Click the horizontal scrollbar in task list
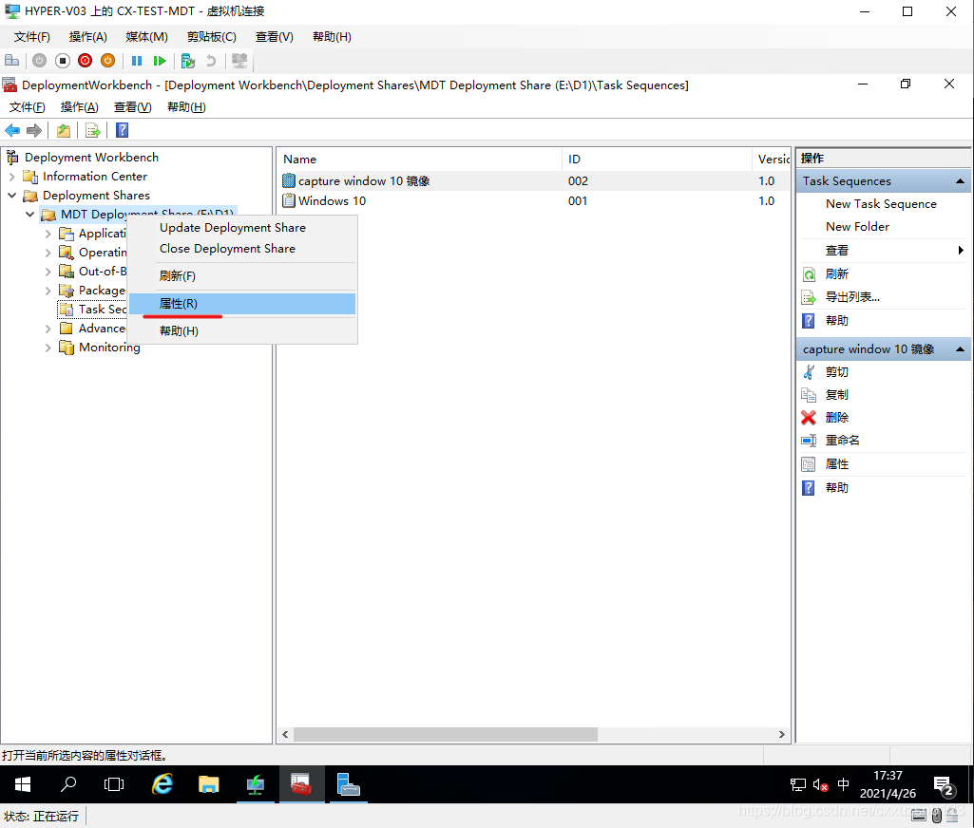This screenshot has height=828, width=974. pyautogui.click(x=446, y=735)
